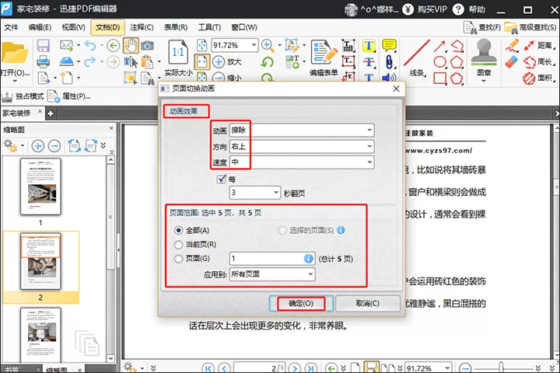Select the pentagon polygon tool
This screenshot has height=373, width=560.
coord(457,62)
